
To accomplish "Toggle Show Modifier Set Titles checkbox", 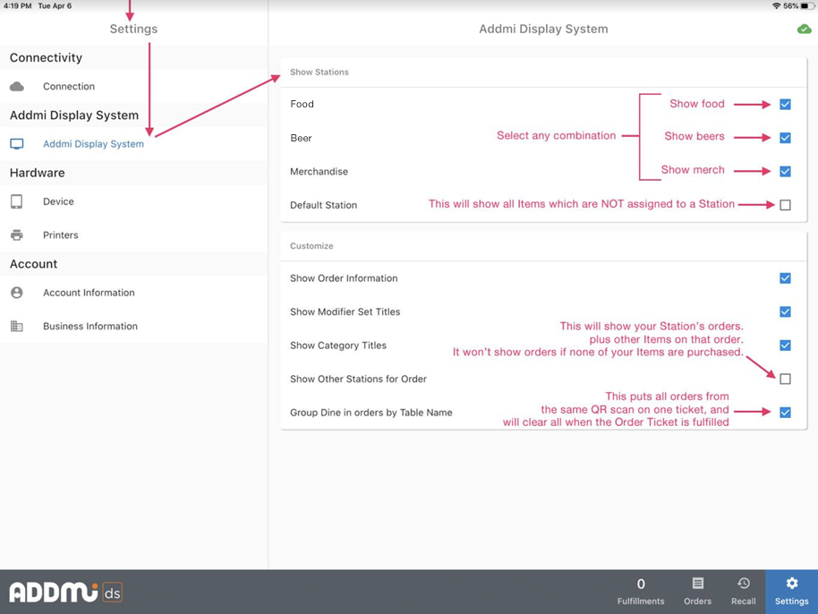I will 785,312.
